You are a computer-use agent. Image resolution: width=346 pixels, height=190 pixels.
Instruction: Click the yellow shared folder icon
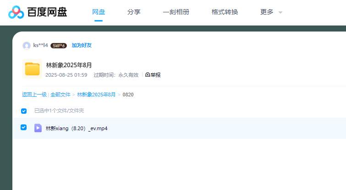tap(32, 69)
